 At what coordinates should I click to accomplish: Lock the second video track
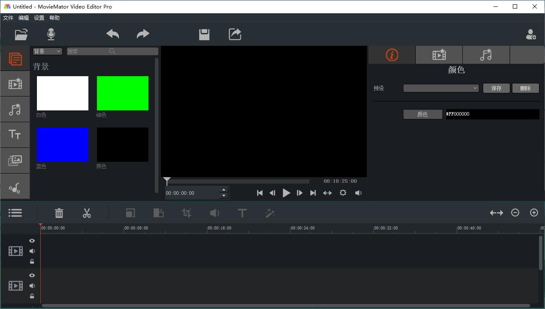coord(32,296)
